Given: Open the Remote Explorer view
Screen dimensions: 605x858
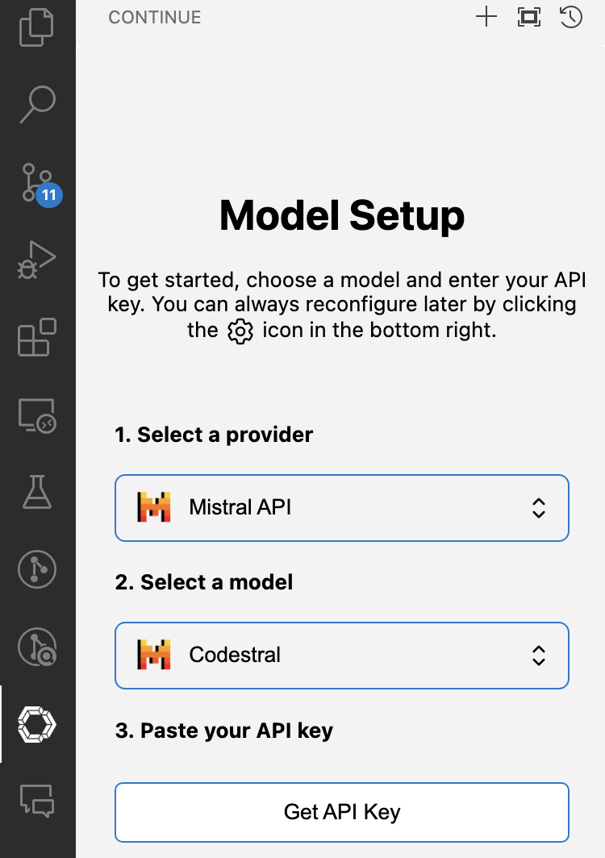Looking at the screenshot, I should [37, 416].
